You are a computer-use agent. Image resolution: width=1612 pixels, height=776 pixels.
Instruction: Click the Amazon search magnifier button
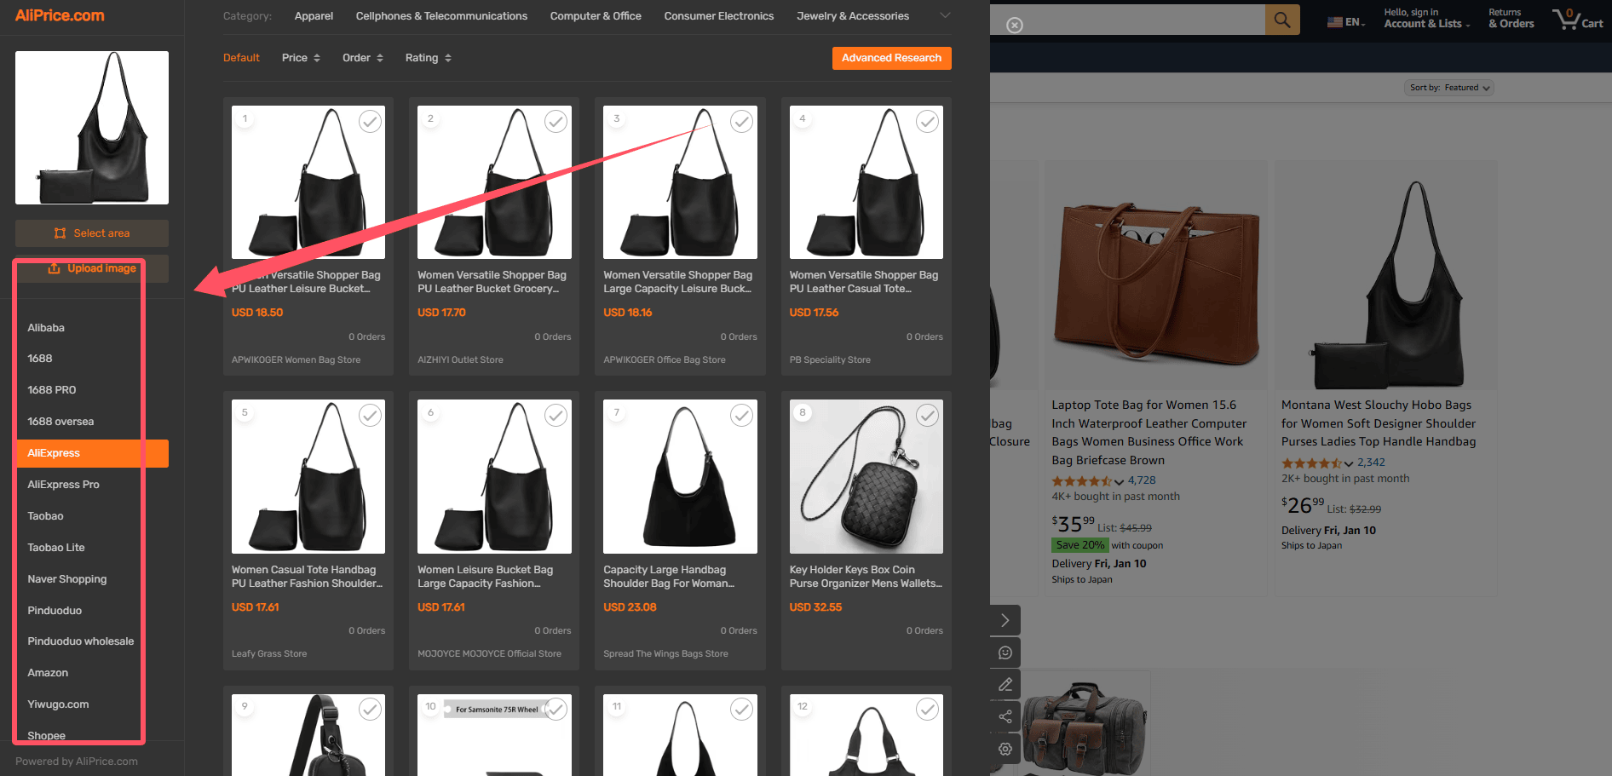pyautogui.click(x=1282, y=20)
